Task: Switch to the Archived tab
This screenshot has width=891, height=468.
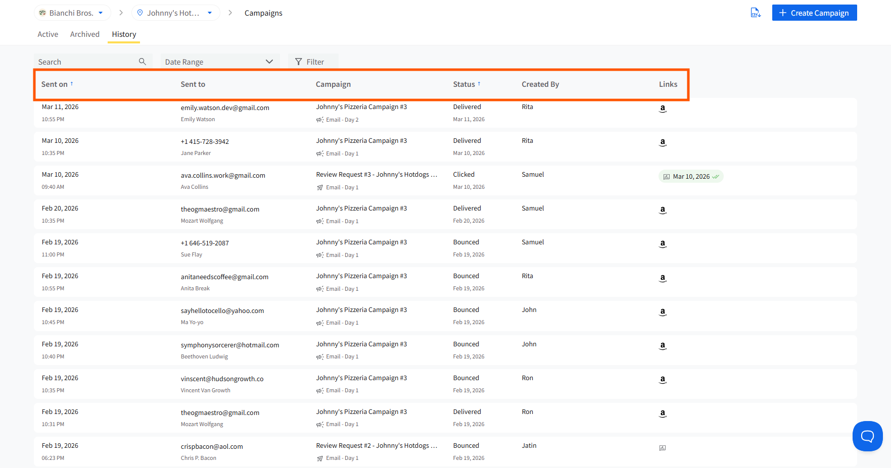Action: click(x=85, y=34)
